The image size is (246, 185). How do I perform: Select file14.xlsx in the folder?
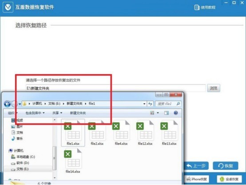[73, 161]
